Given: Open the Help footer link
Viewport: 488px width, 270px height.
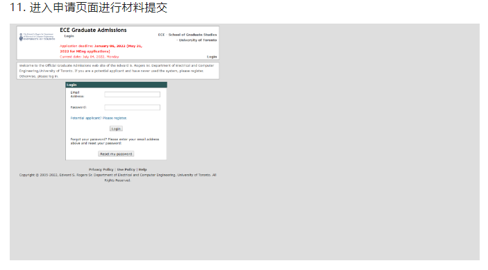Looking at the screenshot, I should 142,169.
